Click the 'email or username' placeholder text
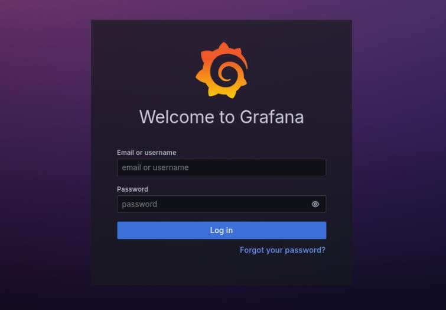The image size is (446, 310). point(155,167)
